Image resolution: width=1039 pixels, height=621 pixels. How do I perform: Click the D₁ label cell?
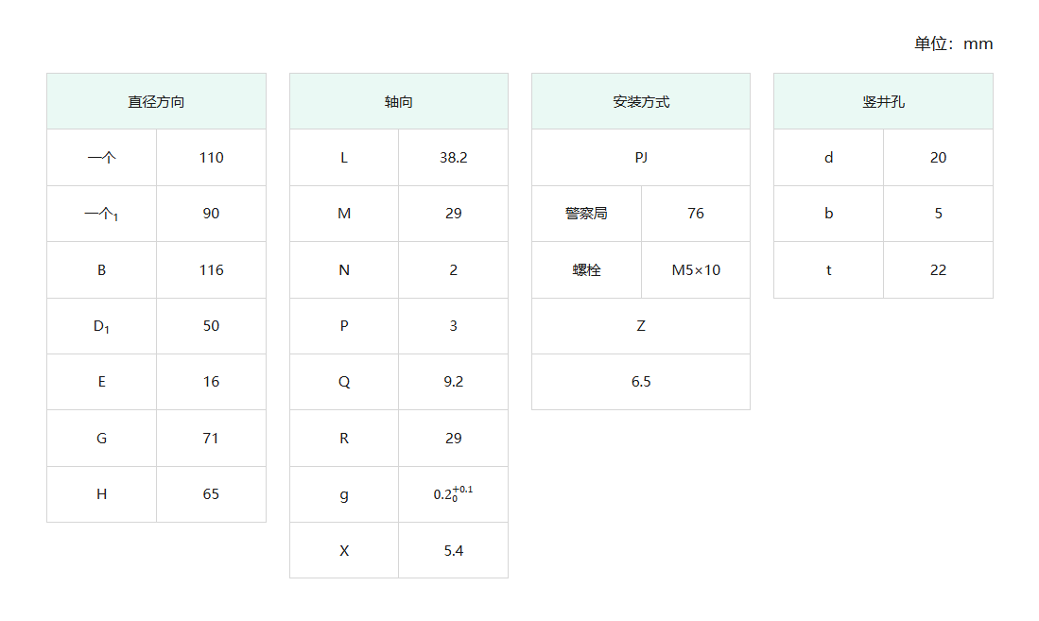pos(101,326)
